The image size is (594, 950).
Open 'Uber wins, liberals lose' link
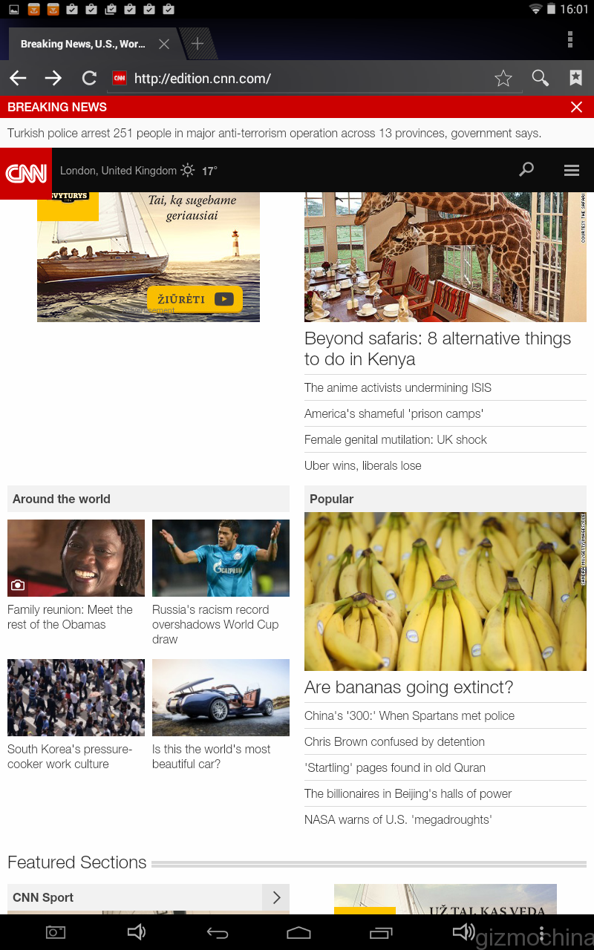pyautogui.click(x=363, y=465)
